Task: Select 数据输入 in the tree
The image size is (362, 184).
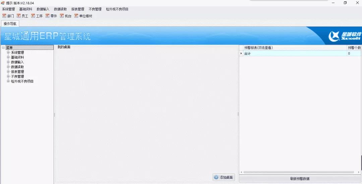Action: [x=17, y=62]
